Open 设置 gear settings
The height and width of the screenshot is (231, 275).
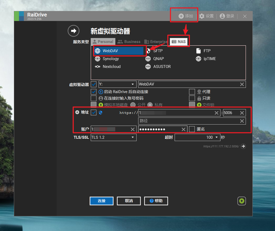(x=206, y=16)
